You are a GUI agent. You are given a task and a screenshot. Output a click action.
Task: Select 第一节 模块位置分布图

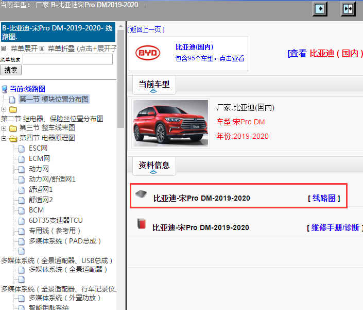click(54, 99)
